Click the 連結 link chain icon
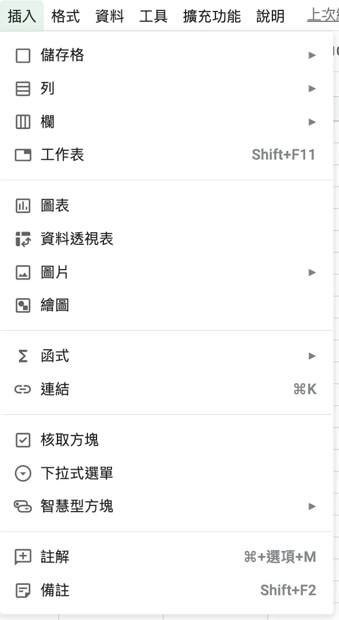The image size is (339, 620). coord(22,389)
